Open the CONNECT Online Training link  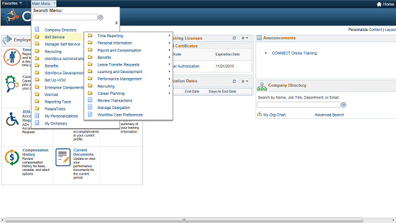295,53
